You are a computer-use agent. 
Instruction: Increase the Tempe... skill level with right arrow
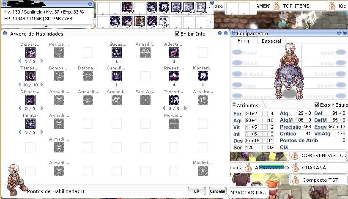[42, 85]
